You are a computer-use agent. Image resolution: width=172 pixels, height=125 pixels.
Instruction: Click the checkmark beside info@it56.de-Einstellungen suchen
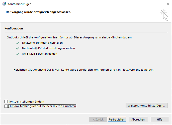click(18, 48)
